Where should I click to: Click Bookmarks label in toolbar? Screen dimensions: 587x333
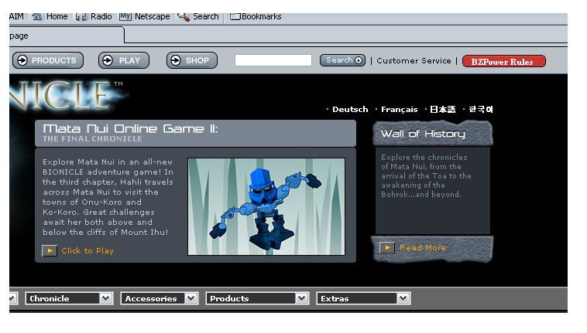(261, 17)
